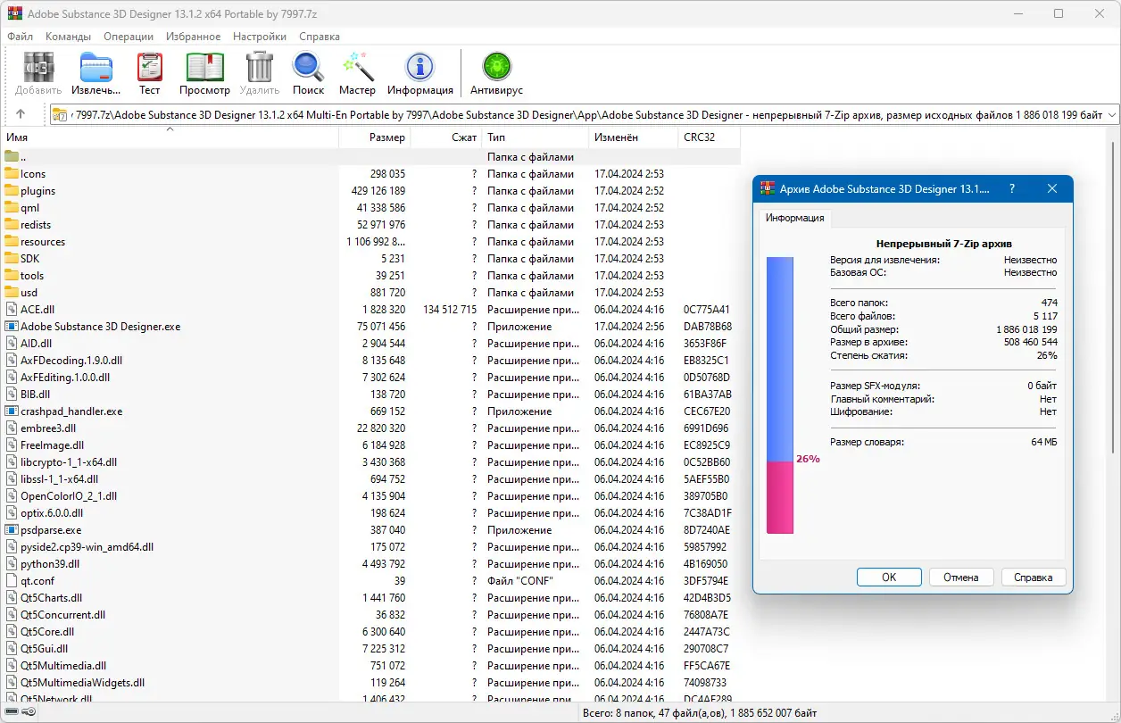Click the Информация toolbar icon
Viewport: 1121px width, 723px height.
tap(419, 67)
